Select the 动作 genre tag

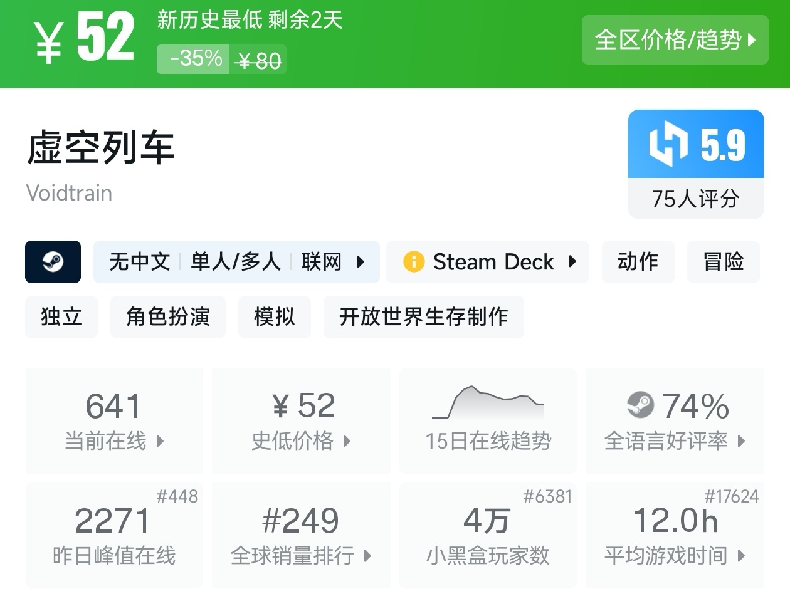(638, 262)
